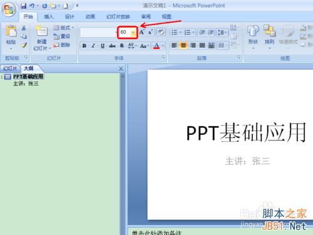Click the Cut scissors icon

click(x=24, y=28)
